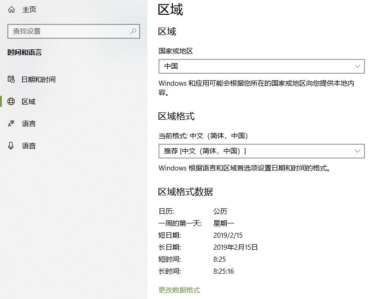Screen dimensions: 376x299
Task: Click the 短日期 value 2019/2/15
Action: pyautogui.click(x=228, y=235)
